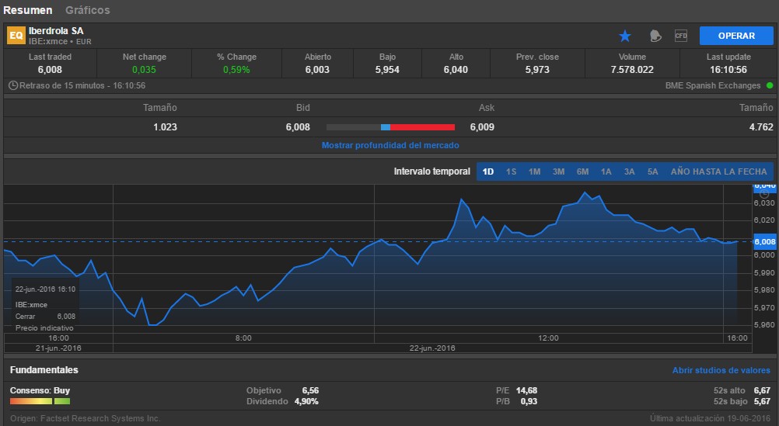Select the 3A time interval
779x426 pixels.
point(630,171)
